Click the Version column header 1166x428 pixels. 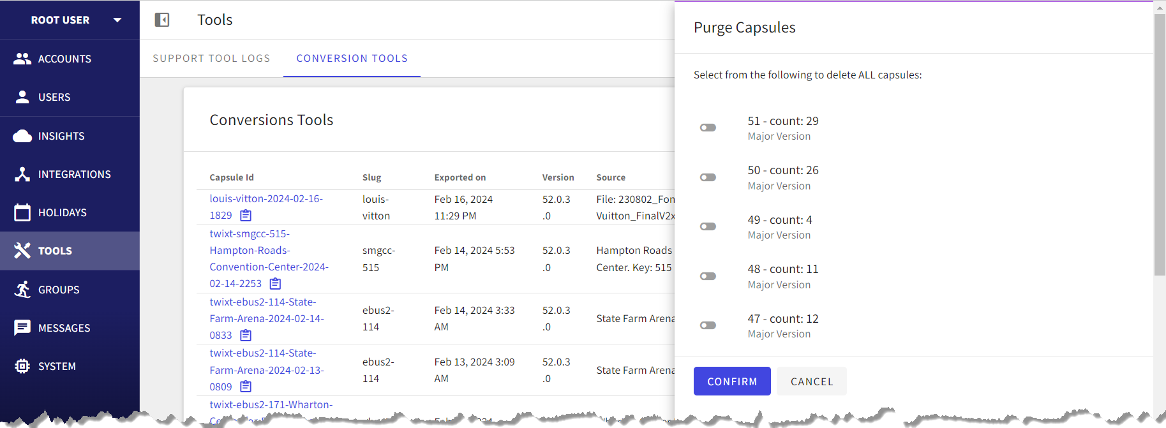pos(558,177)
